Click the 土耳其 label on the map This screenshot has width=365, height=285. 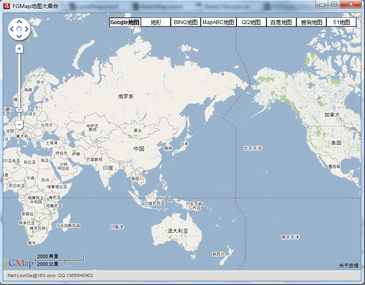tap(52, 143)
